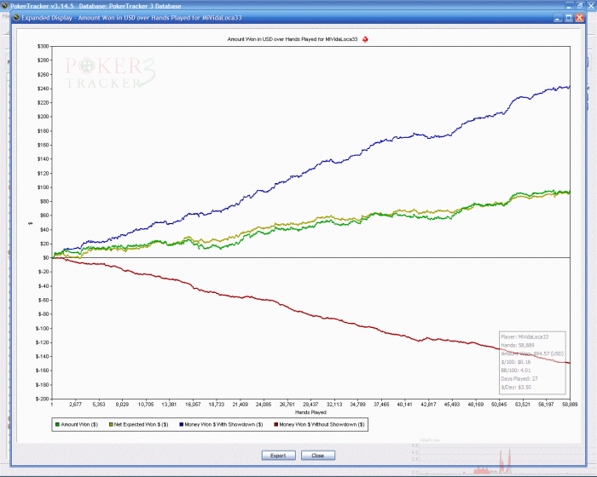Click the 2,677 x-axis tick label
The width and height of the screenshot is (597, 477).
click(x=75, y=405)
